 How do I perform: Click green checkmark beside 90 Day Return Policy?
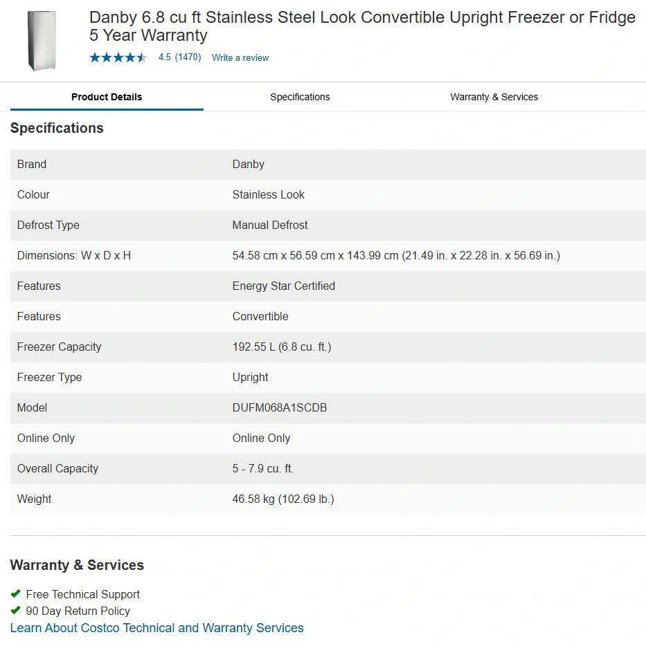16,610
